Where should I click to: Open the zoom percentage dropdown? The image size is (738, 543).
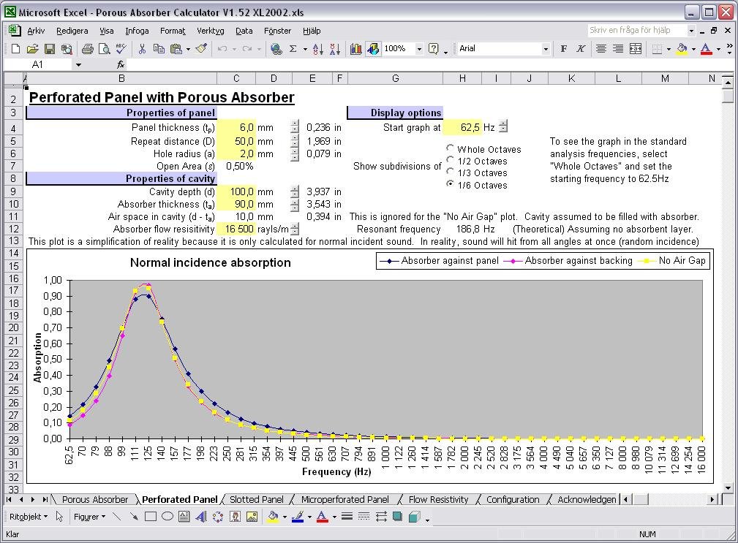(419, 49)
